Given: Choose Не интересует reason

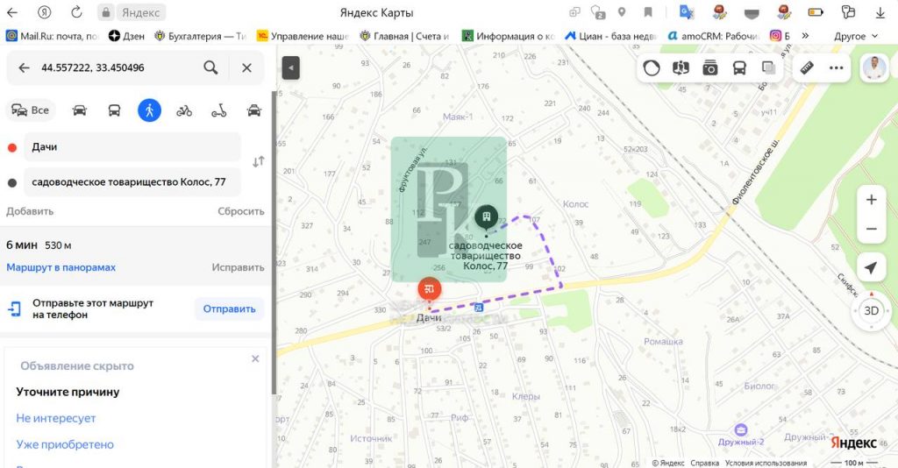Looking at the screenshot, I should [x=55, y=418].
